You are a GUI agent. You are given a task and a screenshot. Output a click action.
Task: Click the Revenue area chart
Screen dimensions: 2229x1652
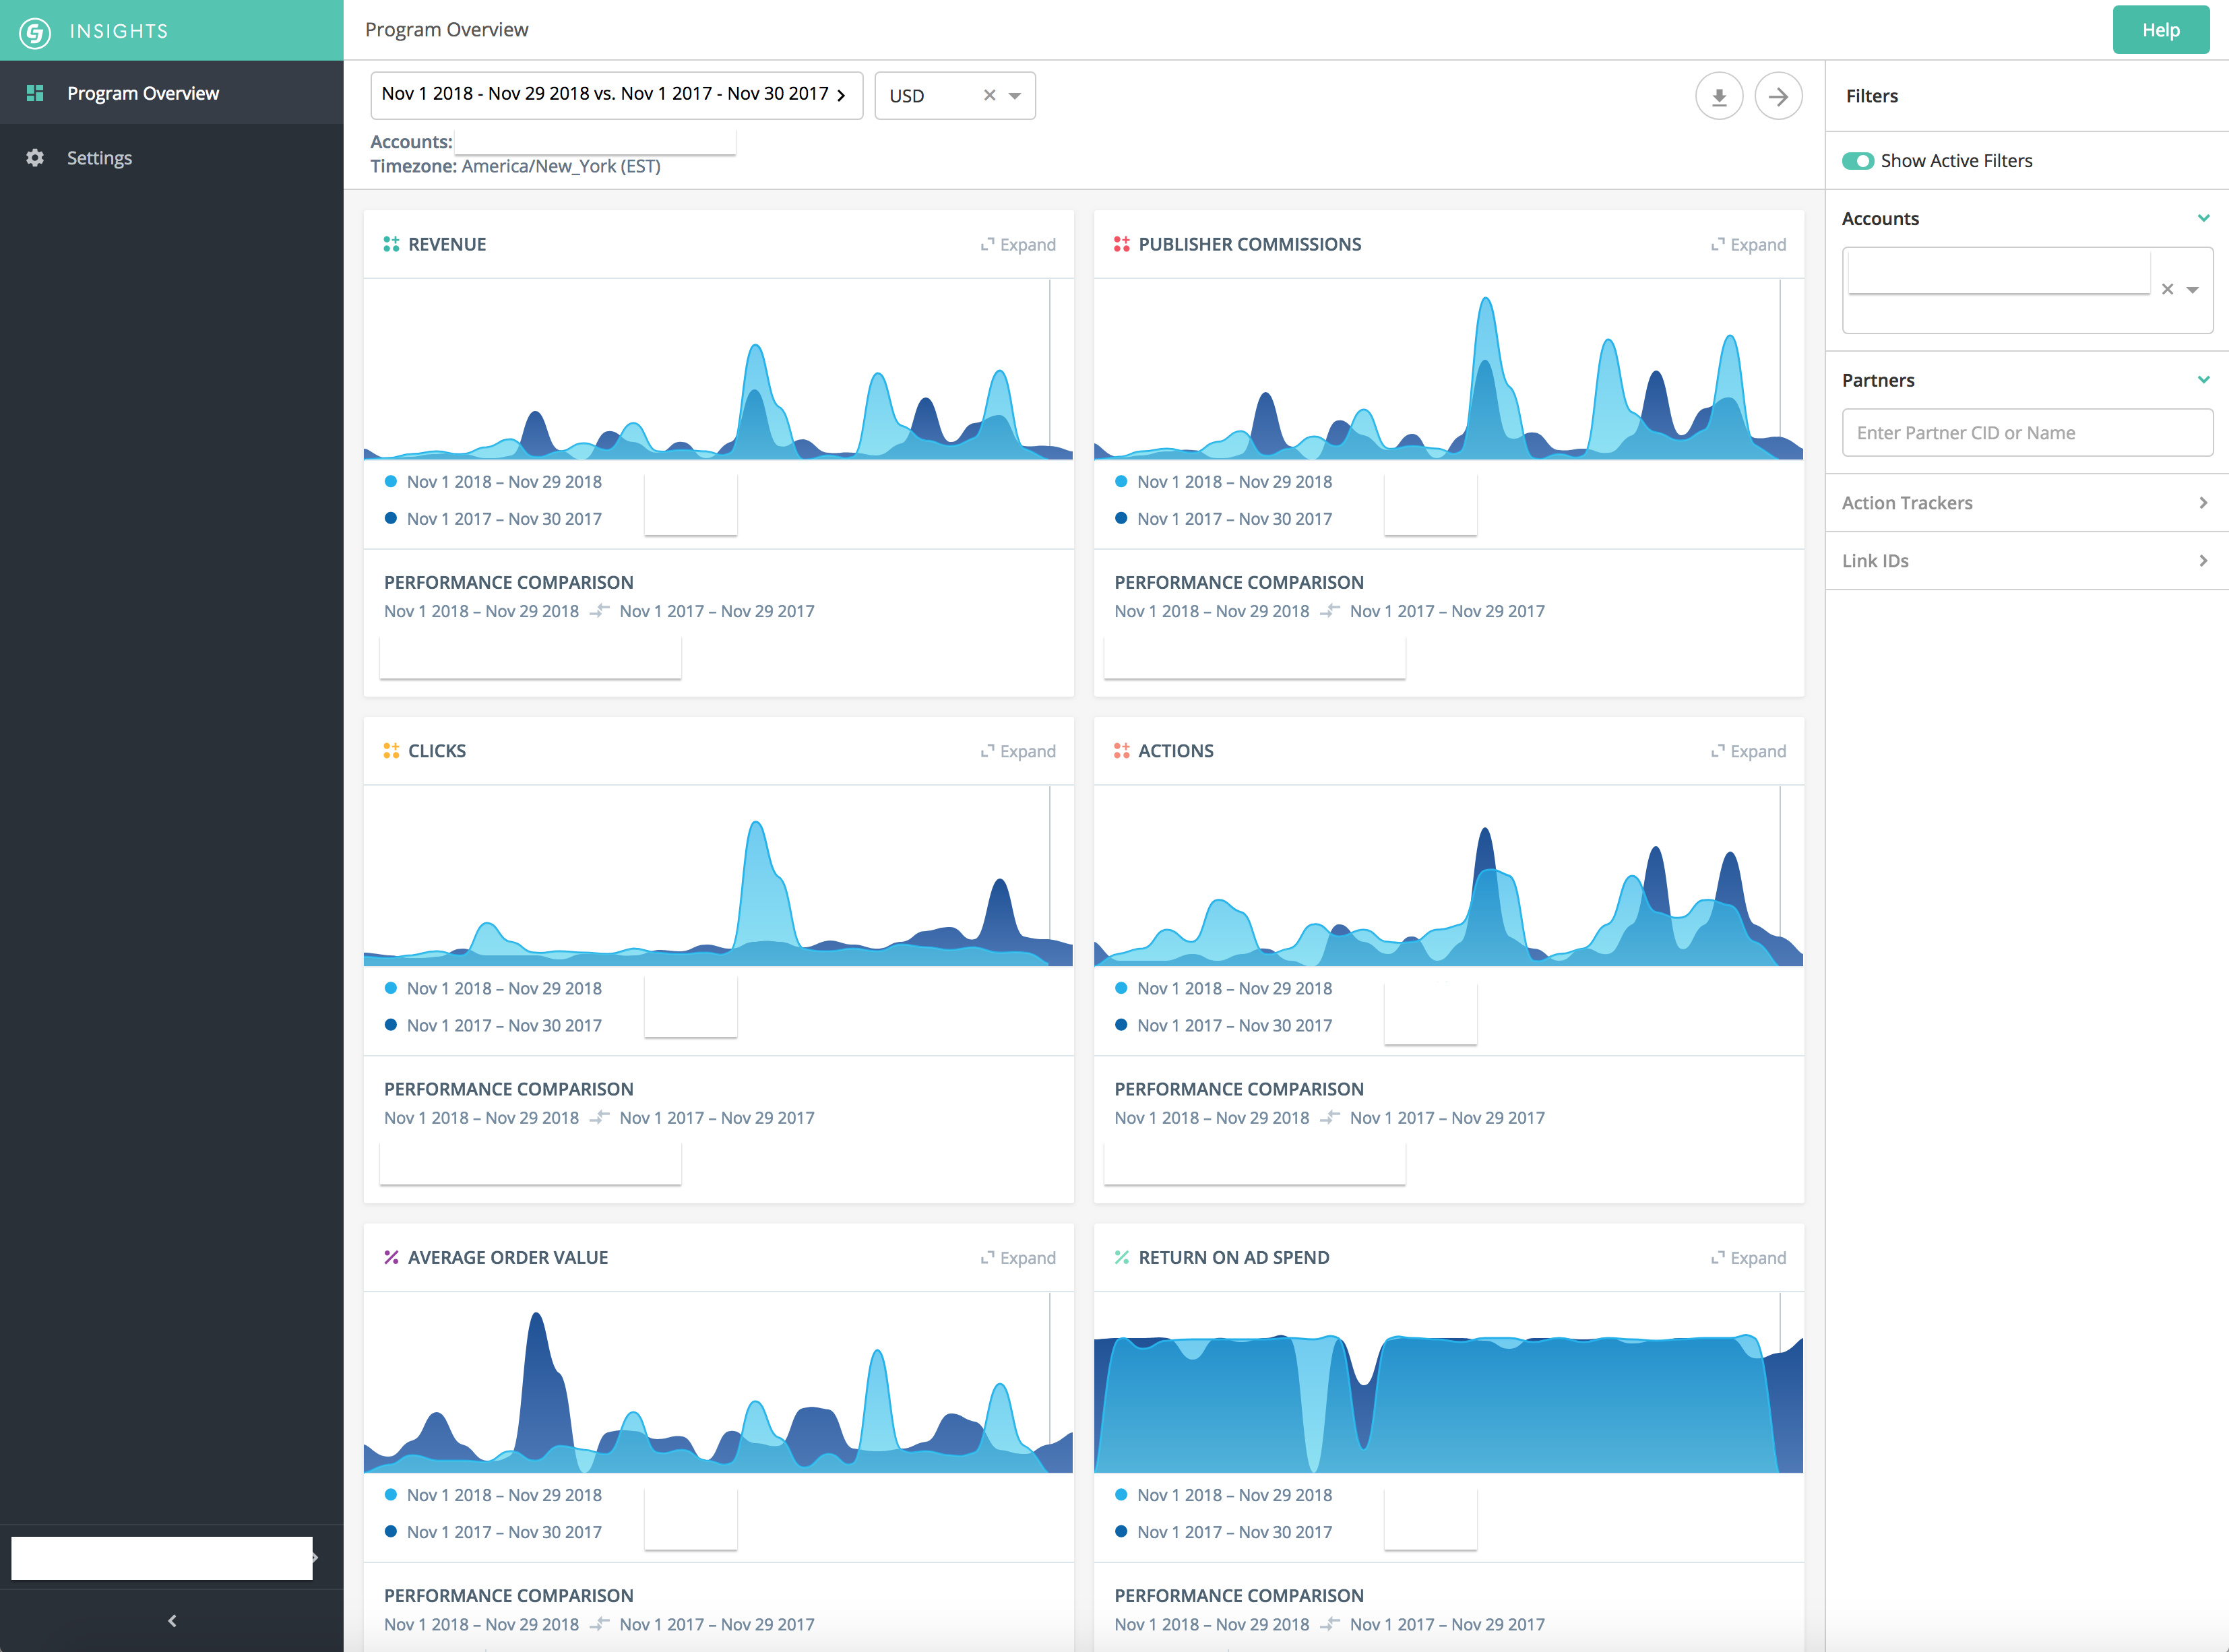pyautogui.click(x=718, y=370)
